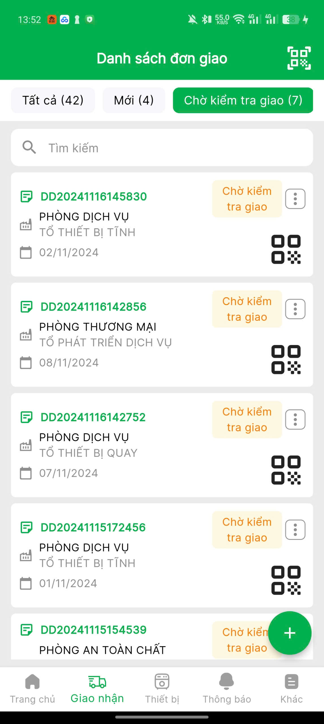324x724 pixels.
Task: Select the Mới (4) filter tab
Action: [134, 100]
